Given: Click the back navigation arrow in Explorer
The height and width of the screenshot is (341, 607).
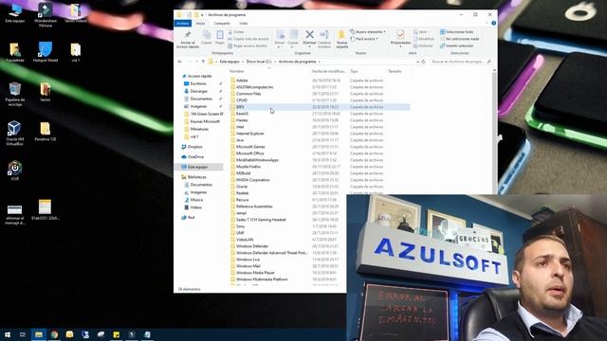Looking at the screenshot, I should tap(180, 62).
